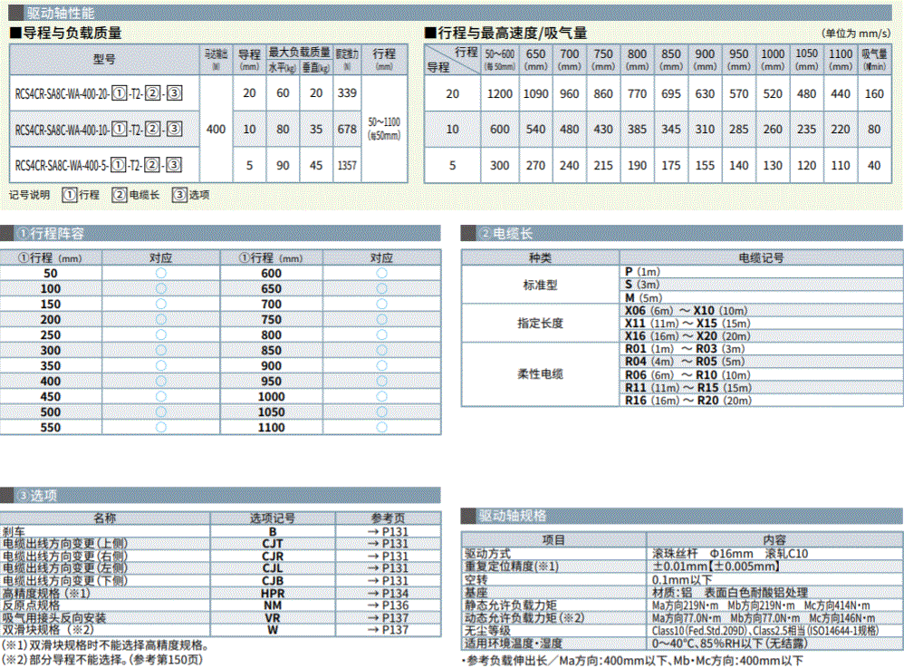The height and width of the screenshot is (668, 904).
Task: Click model RCS4CR-SA8C-WA-400-20 in the lead table
Action: [99, 92]
